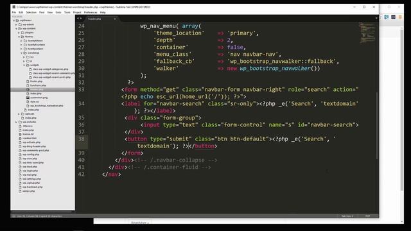Click line 38 in the gutter
This screenshot has width=411, height=231.
pos(82,139)
